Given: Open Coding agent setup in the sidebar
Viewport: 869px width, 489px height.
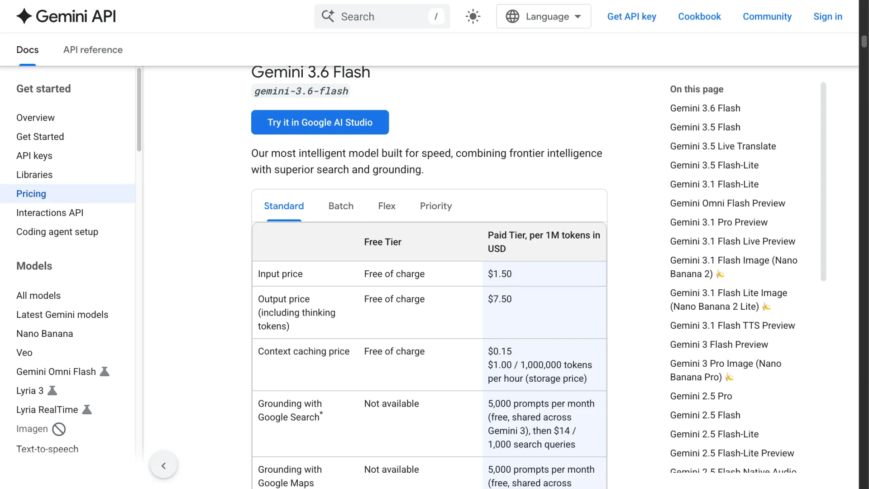Looking at the screenshot, I should (x=57, y=232).
